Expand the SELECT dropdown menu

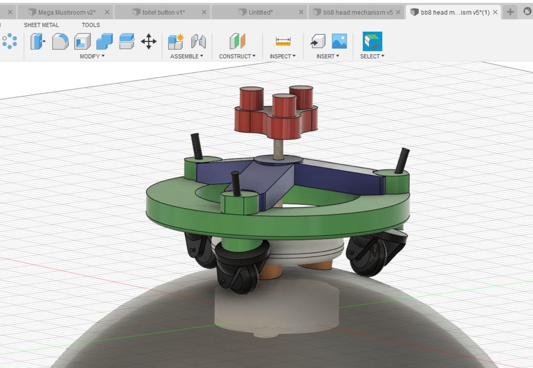372,56
